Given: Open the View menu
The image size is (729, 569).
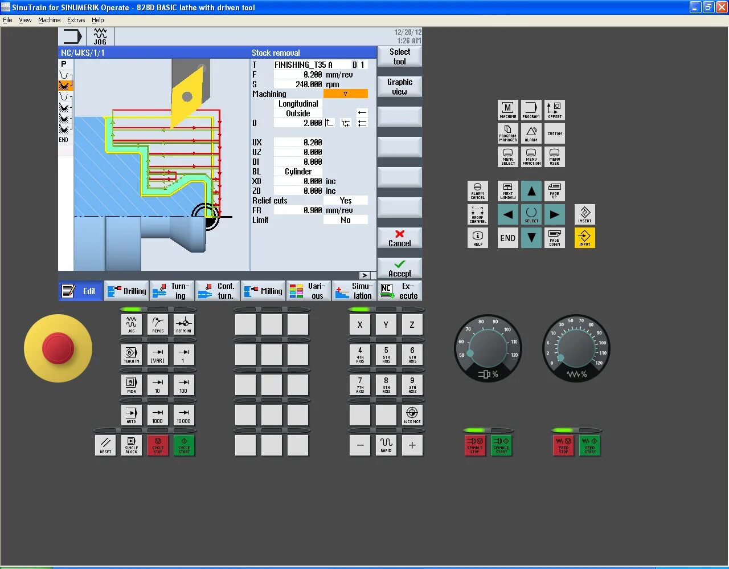Looking at the screenshot, I should [x=25, y=20].
